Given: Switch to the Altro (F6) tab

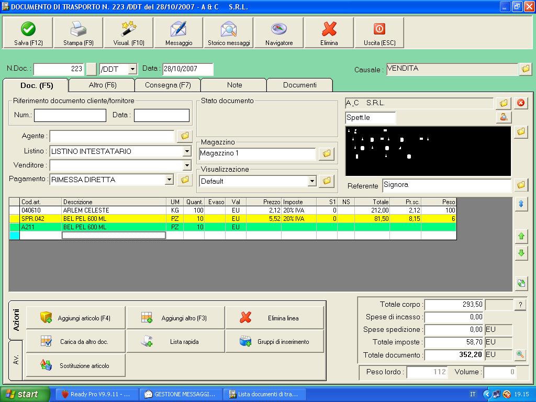Looking at the screenshot, I should pos(102,85).
